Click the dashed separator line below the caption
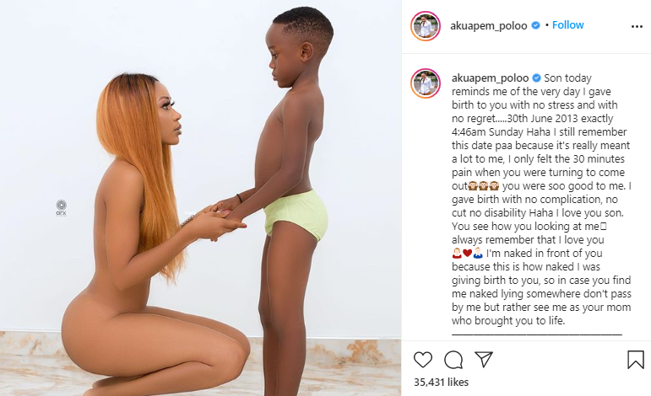Screen dimensions: 651x396 click(x=537, y=334)
